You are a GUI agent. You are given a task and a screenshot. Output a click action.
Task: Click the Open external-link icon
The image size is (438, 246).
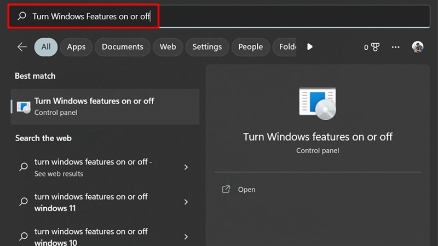pos(226,189)
